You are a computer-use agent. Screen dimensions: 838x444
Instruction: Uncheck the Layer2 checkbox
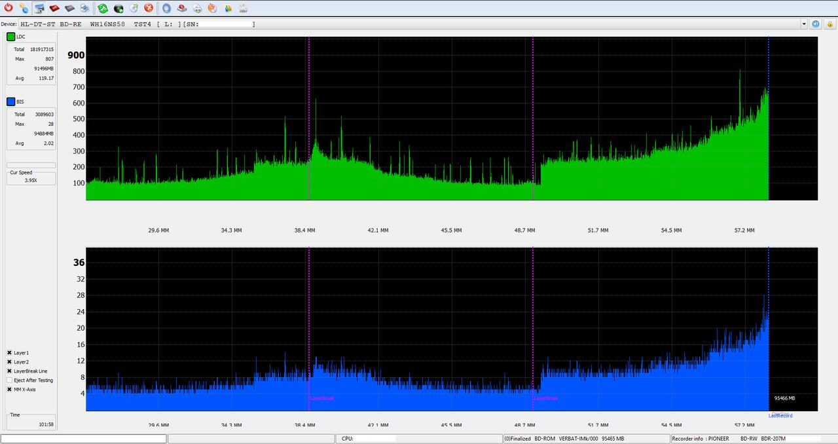tap(9, 362)
